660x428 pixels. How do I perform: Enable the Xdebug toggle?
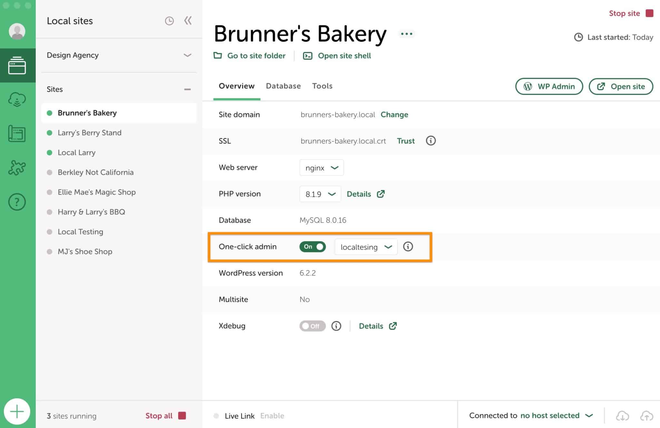pos(312,326)
